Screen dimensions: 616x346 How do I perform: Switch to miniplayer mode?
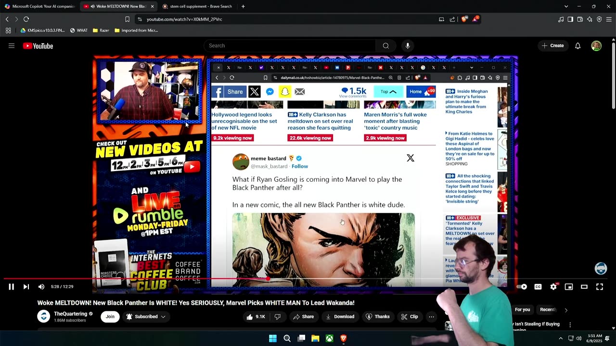569,287
